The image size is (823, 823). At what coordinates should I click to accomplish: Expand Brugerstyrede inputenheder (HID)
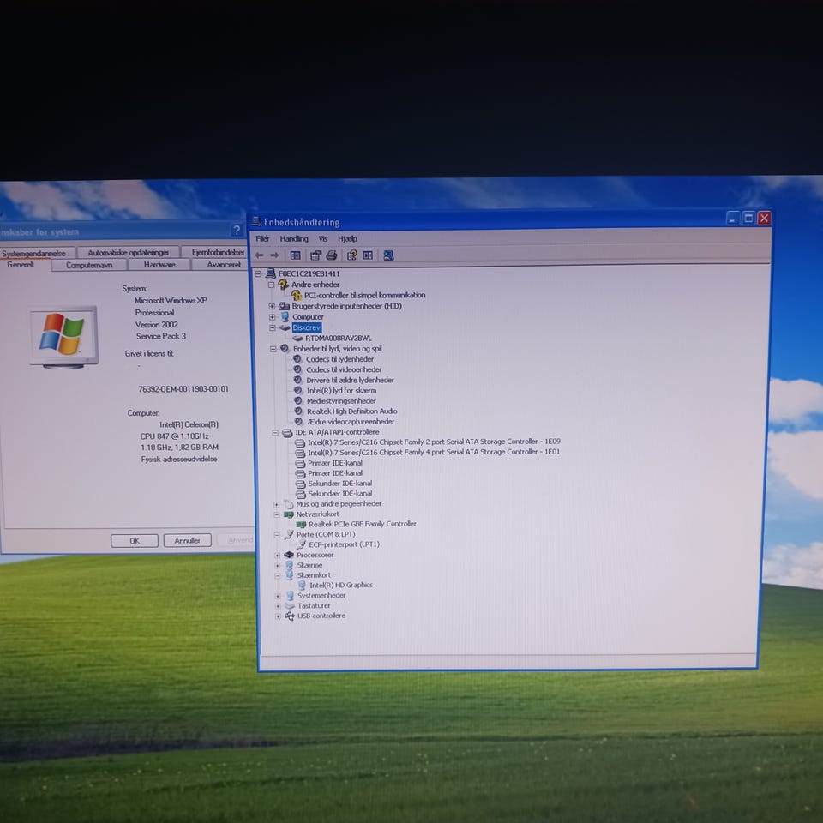[x=272, y=306]
